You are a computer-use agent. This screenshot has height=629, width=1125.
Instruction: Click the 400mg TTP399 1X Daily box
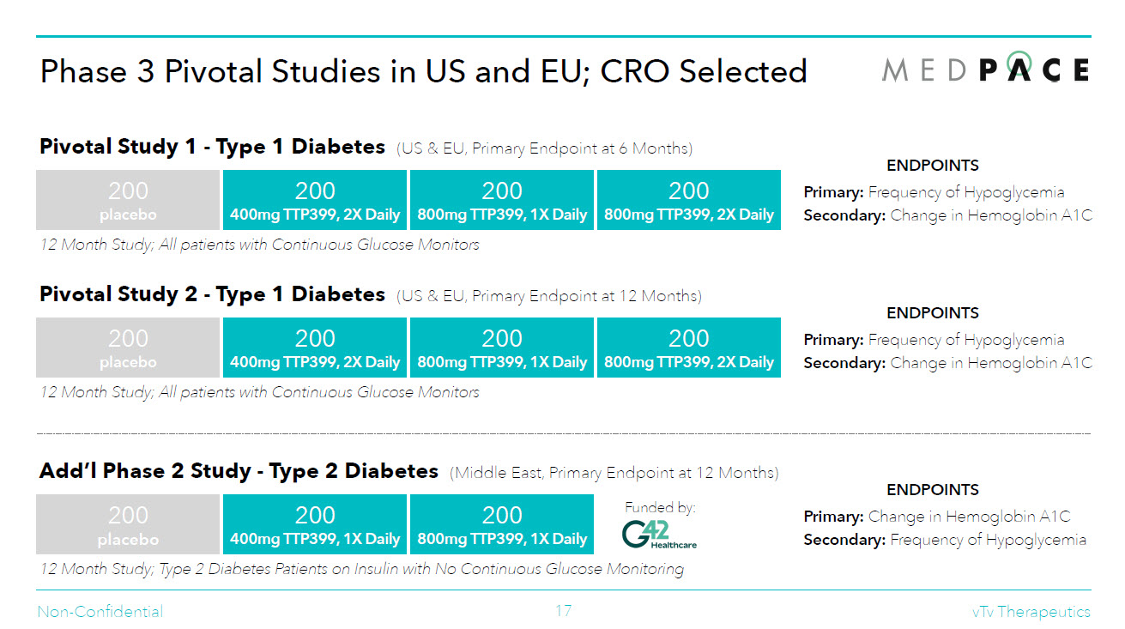tap(315, 524)
